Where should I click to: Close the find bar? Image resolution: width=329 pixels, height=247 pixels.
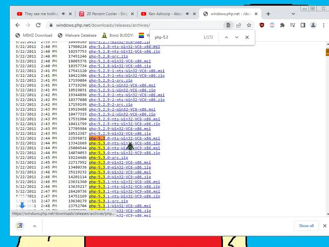pyautogui.click(x=247, y=37)
